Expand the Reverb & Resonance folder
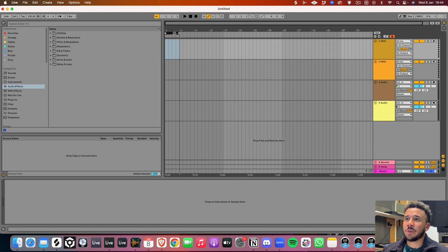The height and width of the screenshot is (252, 448). [x=51, y=38]
